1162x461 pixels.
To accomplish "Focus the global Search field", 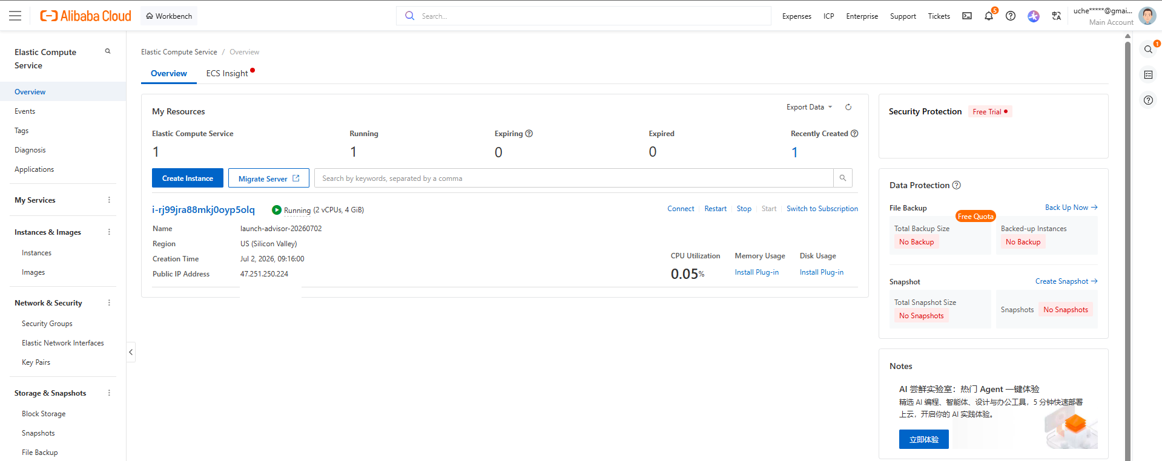I will click(584, 16).
